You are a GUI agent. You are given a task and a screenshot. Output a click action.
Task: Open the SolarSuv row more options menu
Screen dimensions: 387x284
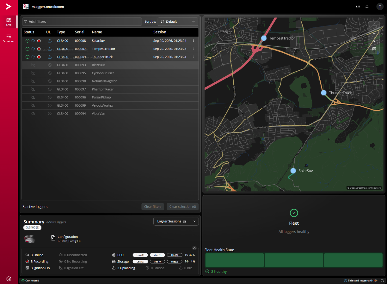click(x=193, y=41)
